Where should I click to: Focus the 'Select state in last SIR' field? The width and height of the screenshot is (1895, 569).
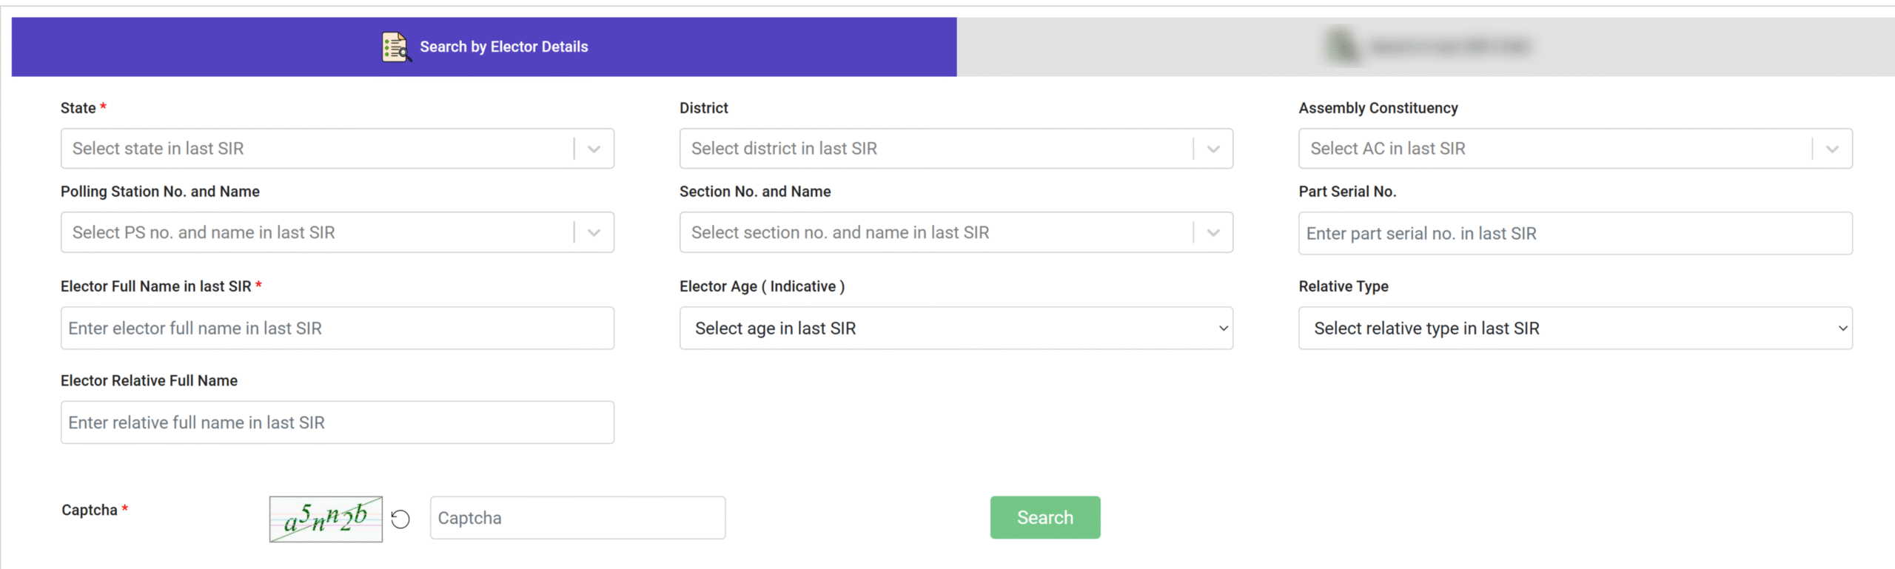coord(318,149)
